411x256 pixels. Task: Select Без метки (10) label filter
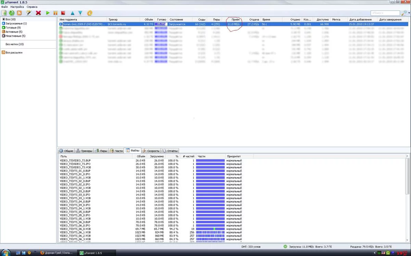[15, 44]
